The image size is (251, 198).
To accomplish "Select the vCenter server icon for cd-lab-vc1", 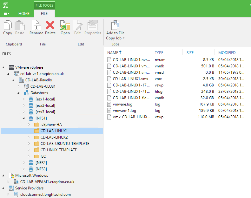I will click(x=16, y=74).
